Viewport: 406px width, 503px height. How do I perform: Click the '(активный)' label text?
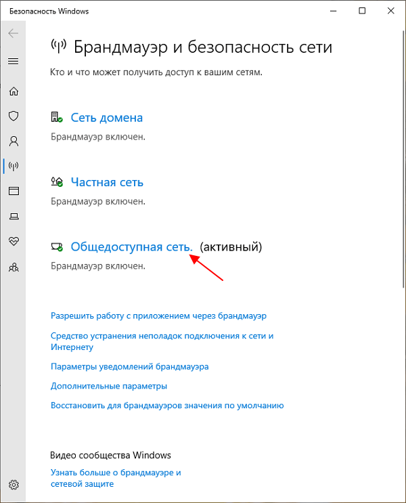click(231, 246)
